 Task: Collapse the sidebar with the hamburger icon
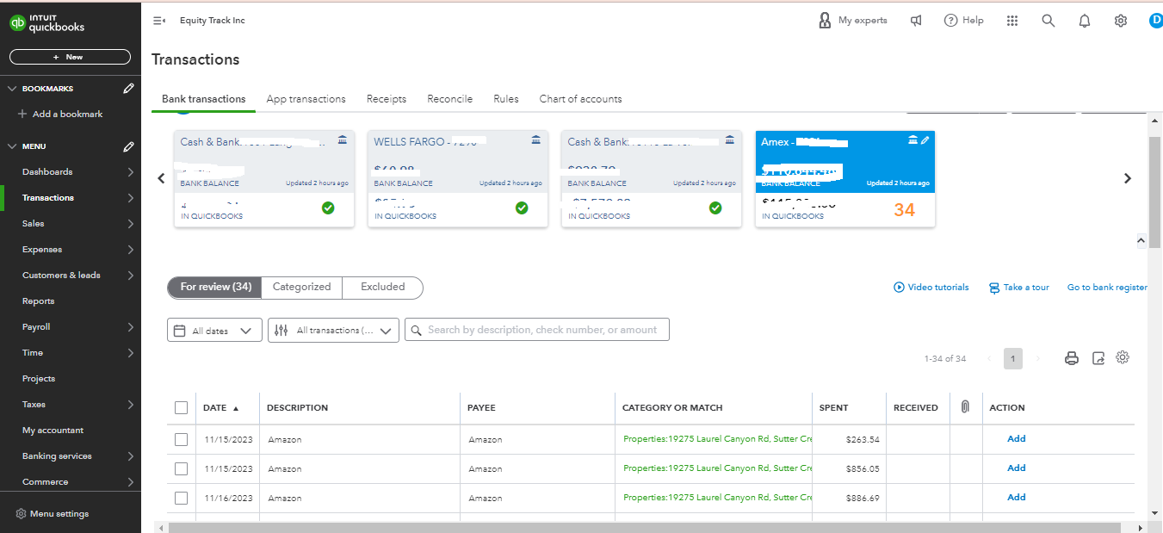pyautogui.click(x=159, y=21)
